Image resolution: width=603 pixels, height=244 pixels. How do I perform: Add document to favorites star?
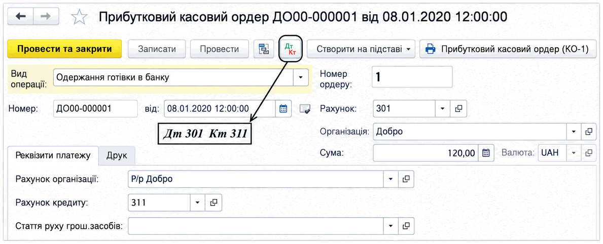pos(80,17)
